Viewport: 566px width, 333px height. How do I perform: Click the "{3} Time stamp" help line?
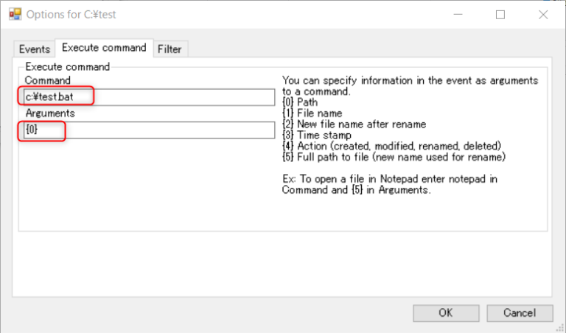click(x=315, y=135)
